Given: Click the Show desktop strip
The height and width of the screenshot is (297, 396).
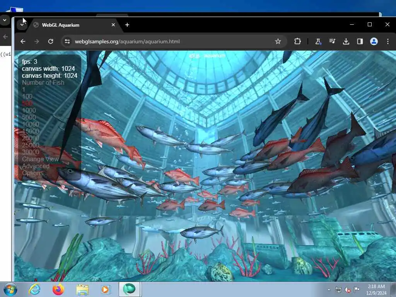Looking at the screenshot, I should [393, 290].
